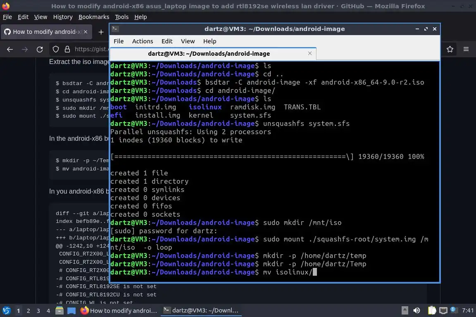The height and width of the screenshot is (317, 476).
Task: Go forward in Firefox
Action: [x=25, y=49]
